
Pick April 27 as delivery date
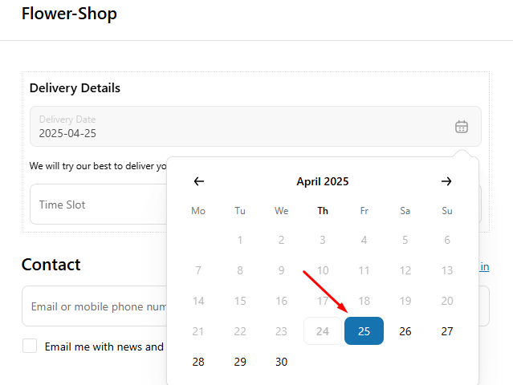pos(447,331)
